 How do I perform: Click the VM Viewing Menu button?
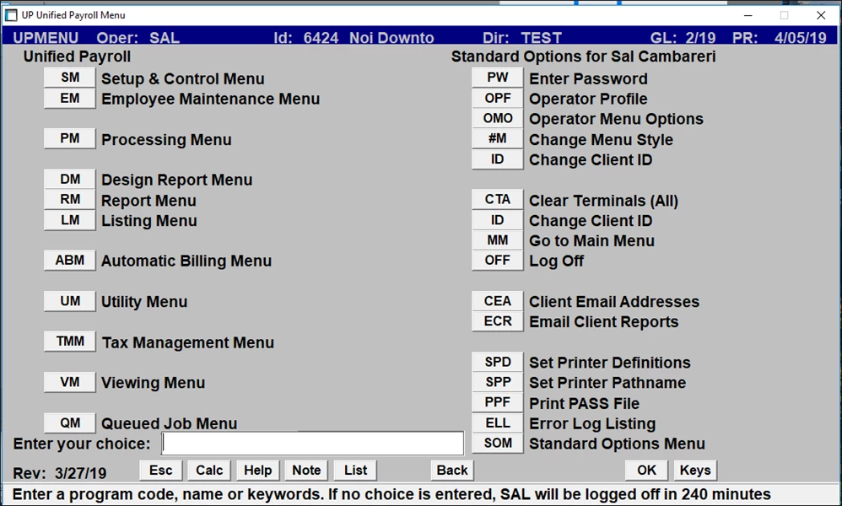point(70,382)
